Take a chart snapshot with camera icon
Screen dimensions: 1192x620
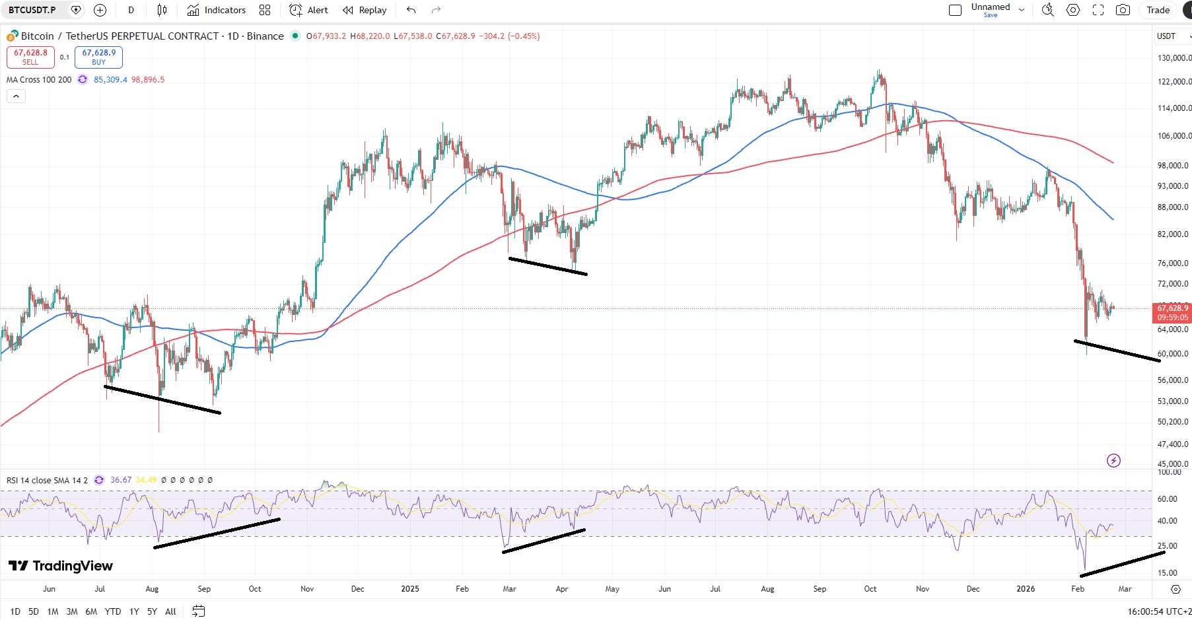point(1123,10)
